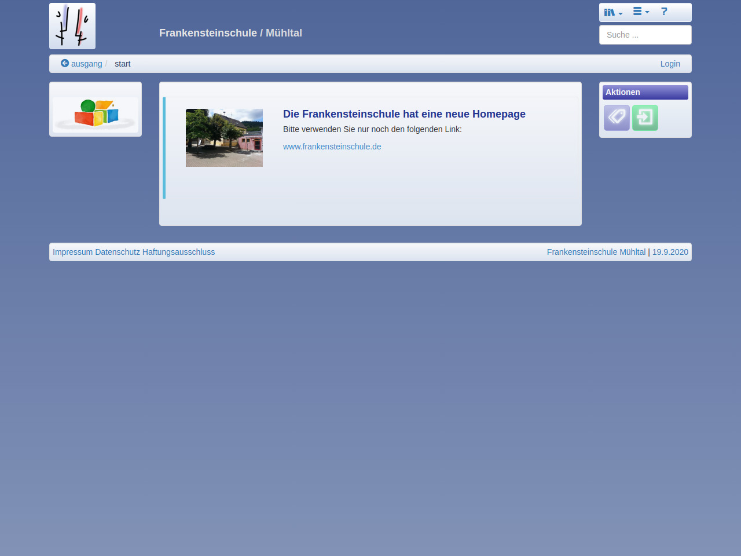Open the school building photo thumbnail

point(224,138)
